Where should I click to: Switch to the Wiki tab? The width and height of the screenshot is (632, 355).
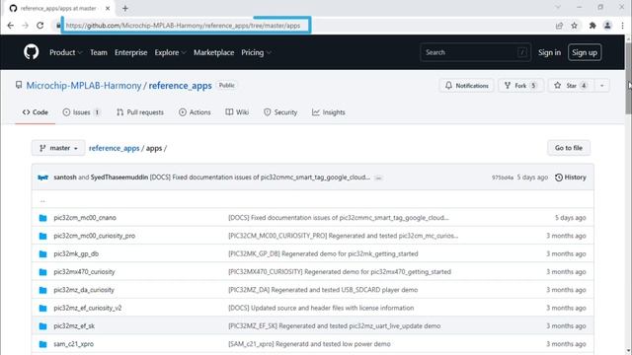point(237,112)
